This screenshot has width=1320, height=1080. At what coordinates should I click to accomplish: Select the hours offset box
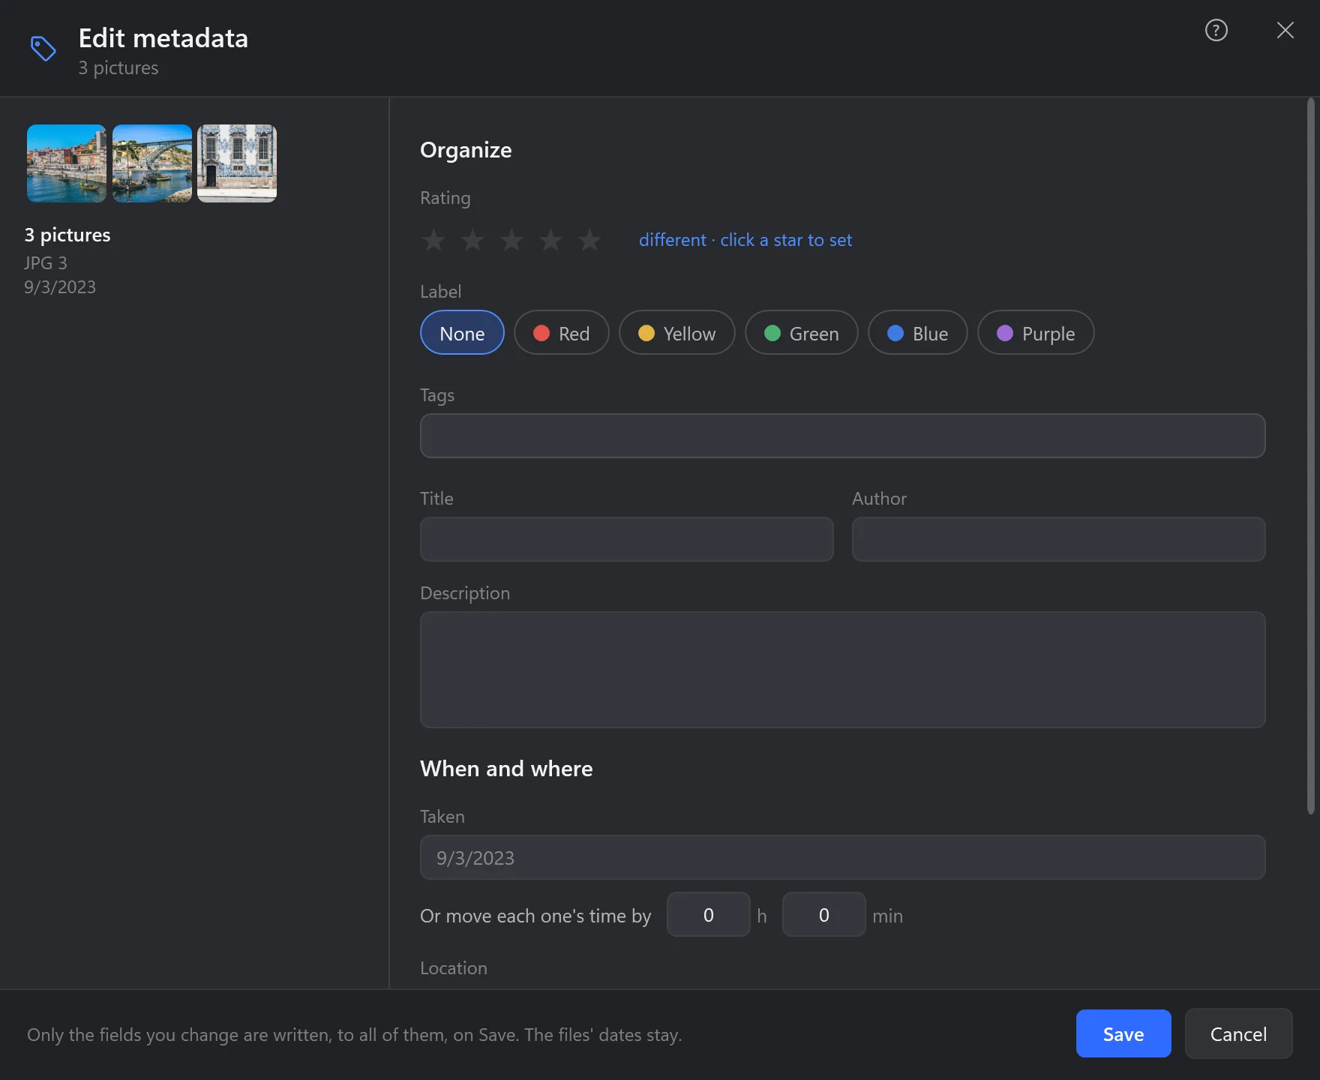pyautogui.click(x=708, y=914)
